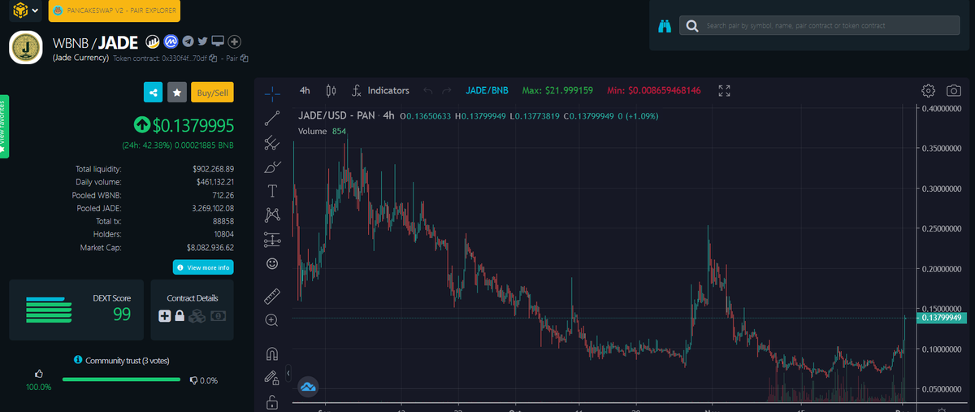Click the money bill icon under Contract Details

[x=219, y=315]
